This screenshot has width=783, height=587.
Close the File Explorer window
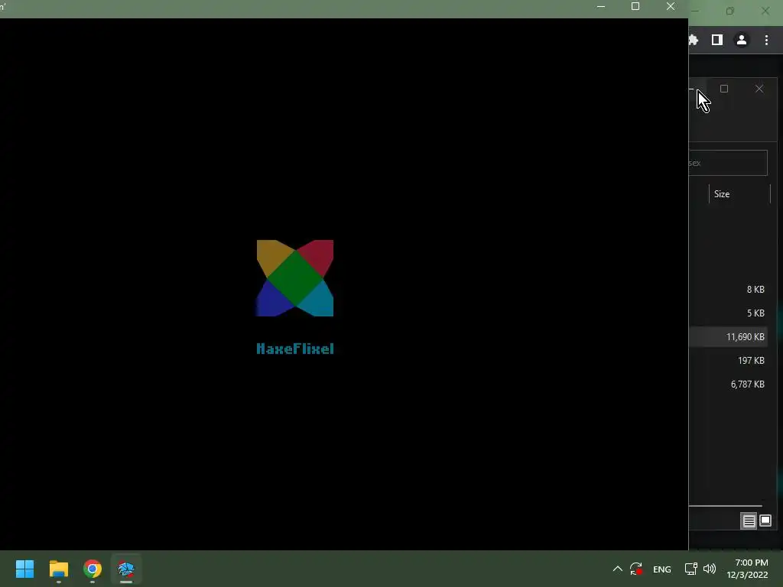759,89
